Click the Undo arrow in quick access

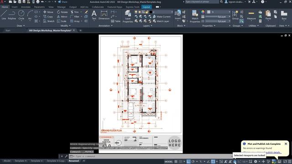point(42,2)
